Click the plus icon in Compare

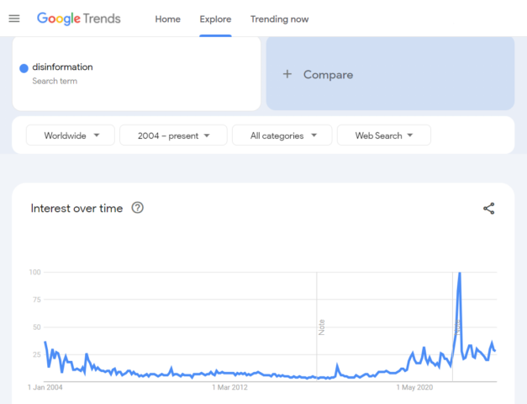[x=287, y=74]
